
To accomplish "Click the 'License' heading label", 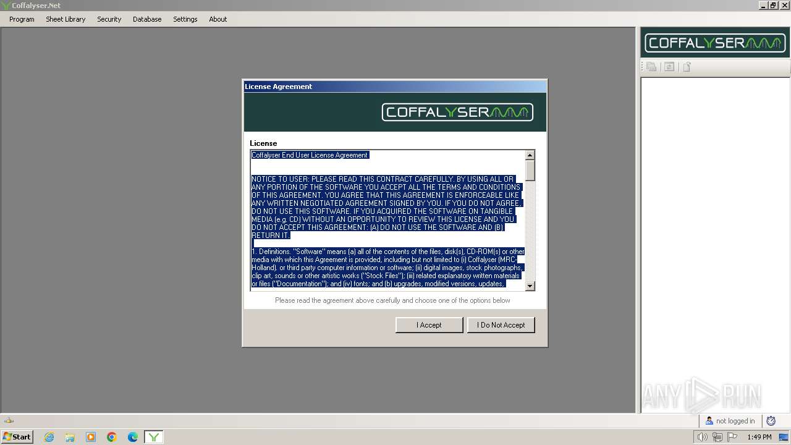I will (263, 143).
